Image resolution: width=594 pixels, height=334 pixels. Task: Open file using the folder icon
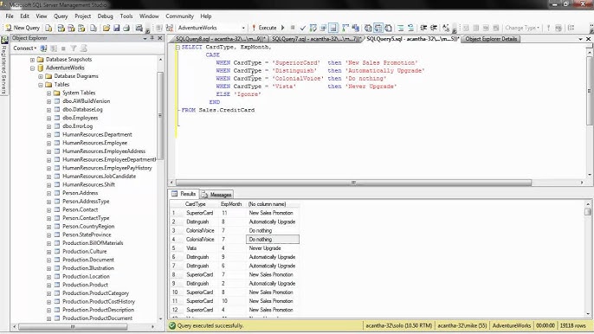[106, 28]
